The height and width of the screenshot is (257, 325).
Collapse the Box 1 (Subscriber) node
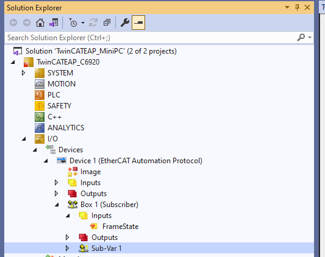tap(57, 205)
